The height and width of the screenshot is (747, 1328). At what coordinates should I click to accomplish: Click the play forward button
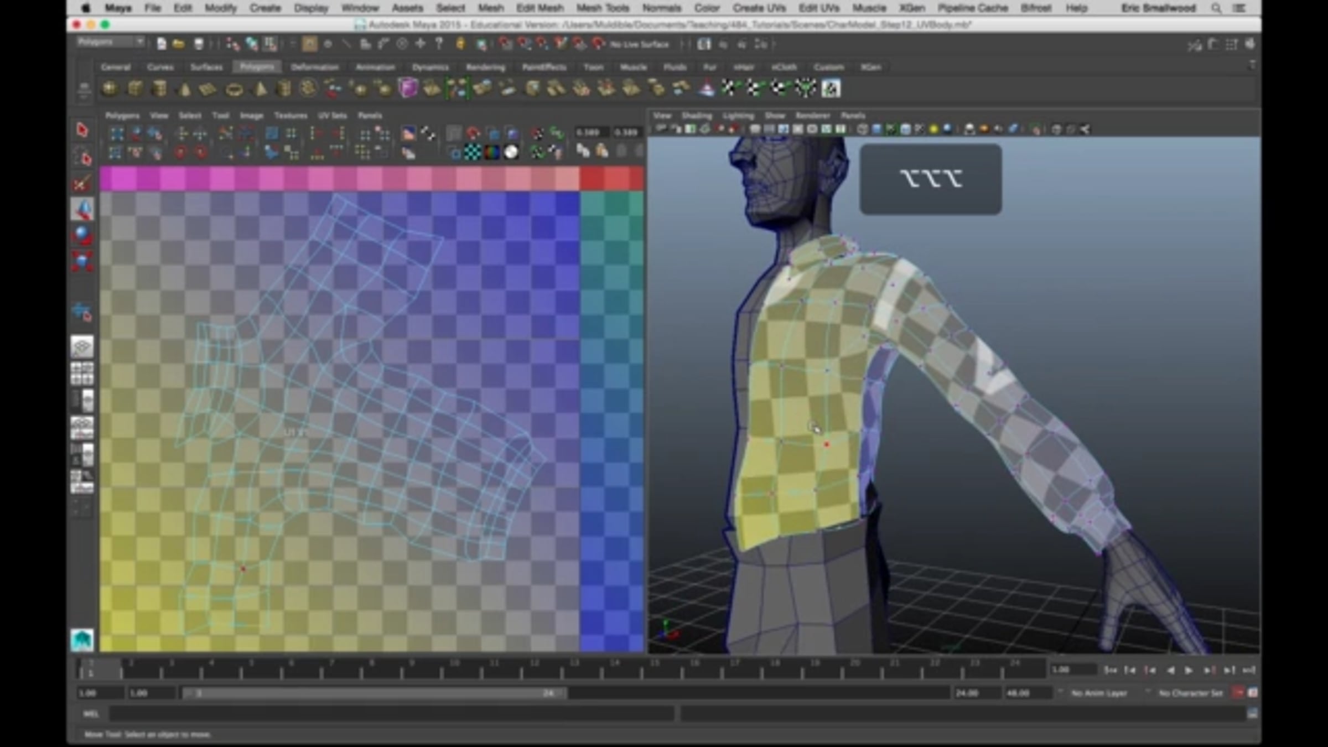click(1188, 670)
